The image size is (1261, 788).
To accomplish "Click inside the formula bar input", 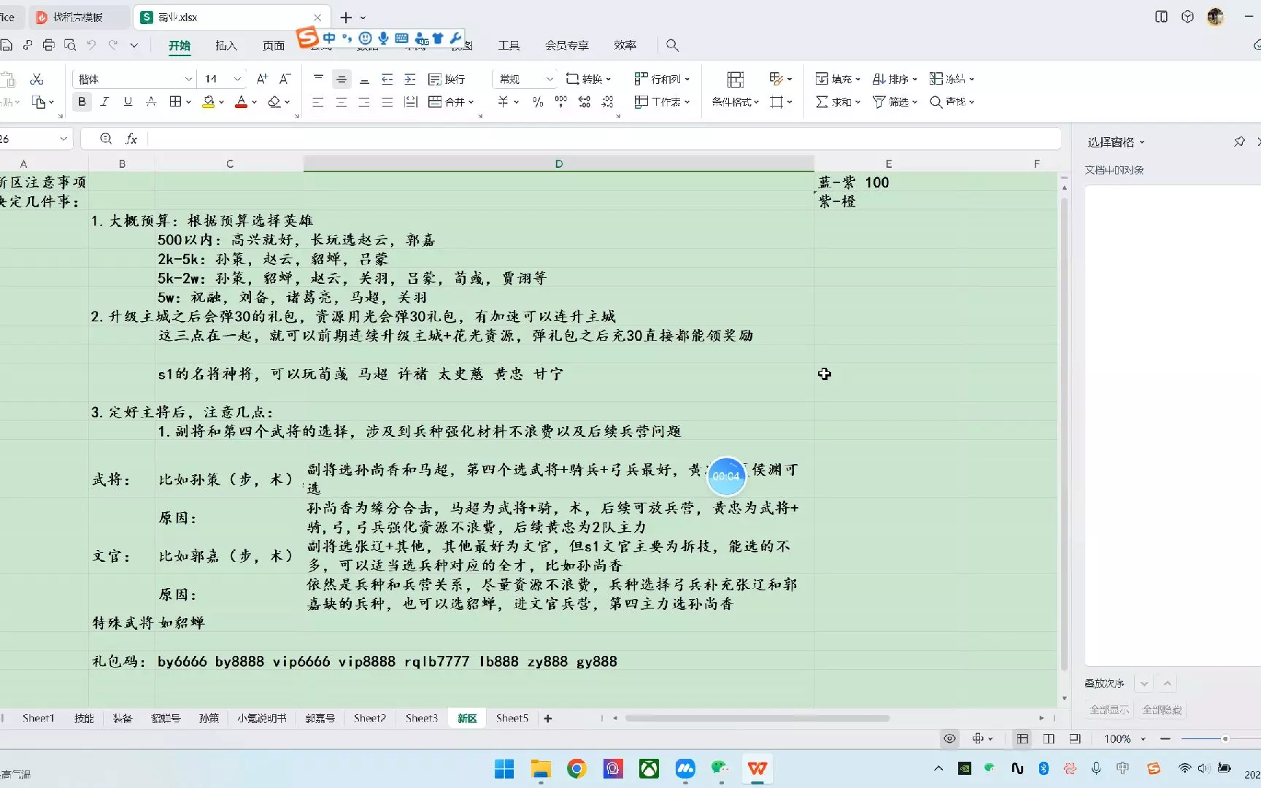I will tap(603, 139).
